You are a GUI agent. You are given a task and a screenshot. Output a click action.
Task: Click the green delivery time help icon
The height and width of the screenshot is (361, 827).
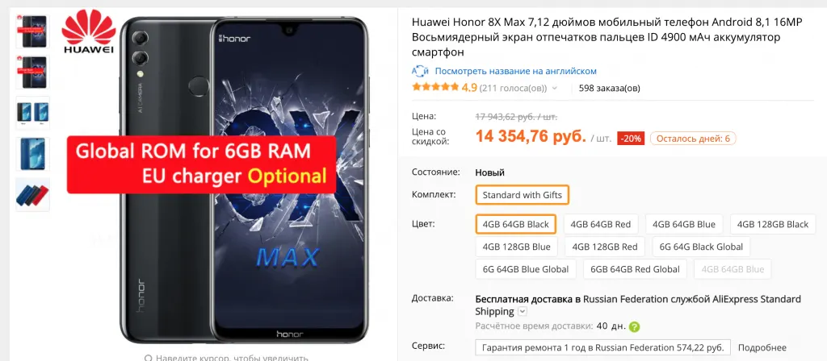(635, 327)
